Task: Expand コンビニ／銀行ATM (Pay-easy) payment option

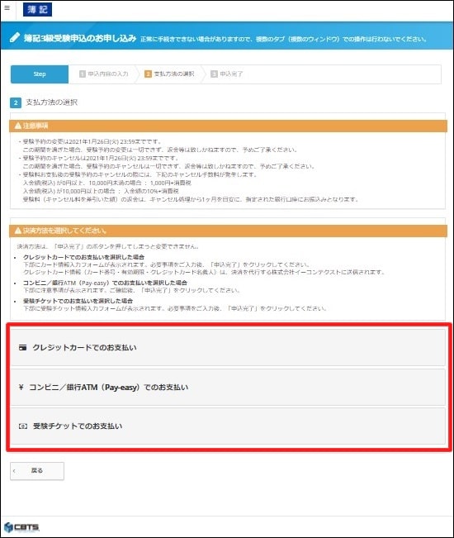Action: [228, 388]
